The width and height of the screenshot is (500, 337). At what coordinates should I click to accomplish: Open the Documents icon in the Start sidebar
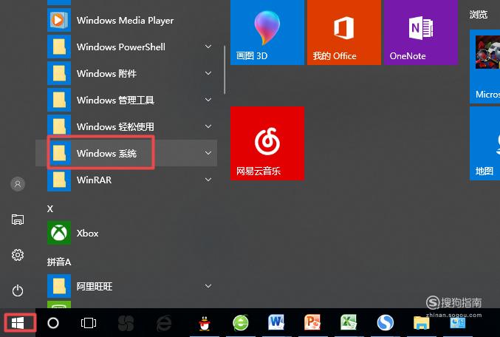(x=18, y=219)
